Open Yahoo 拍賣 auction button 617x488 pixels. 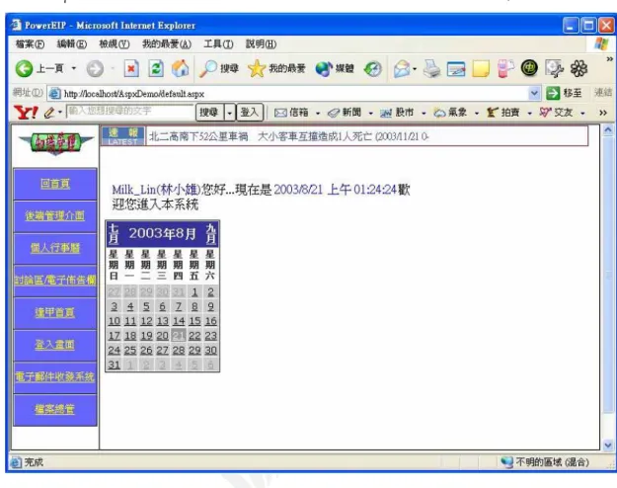click(503, 113)
